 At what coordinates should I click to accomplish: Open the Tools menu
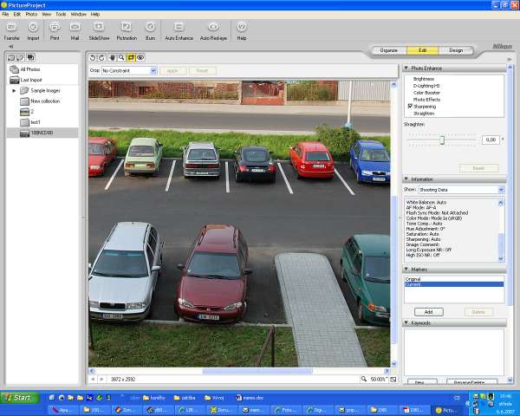pos(60,14)
